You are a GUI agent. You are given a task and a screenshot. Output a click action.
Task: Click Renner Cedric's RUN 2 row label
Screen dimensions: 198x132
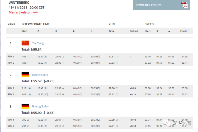tap(11, 94)
